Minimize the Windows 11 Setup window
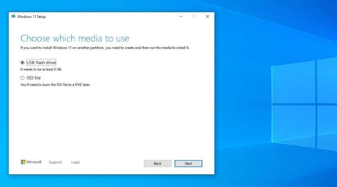Viewport: 337px width, 187px height. [181, 16]
